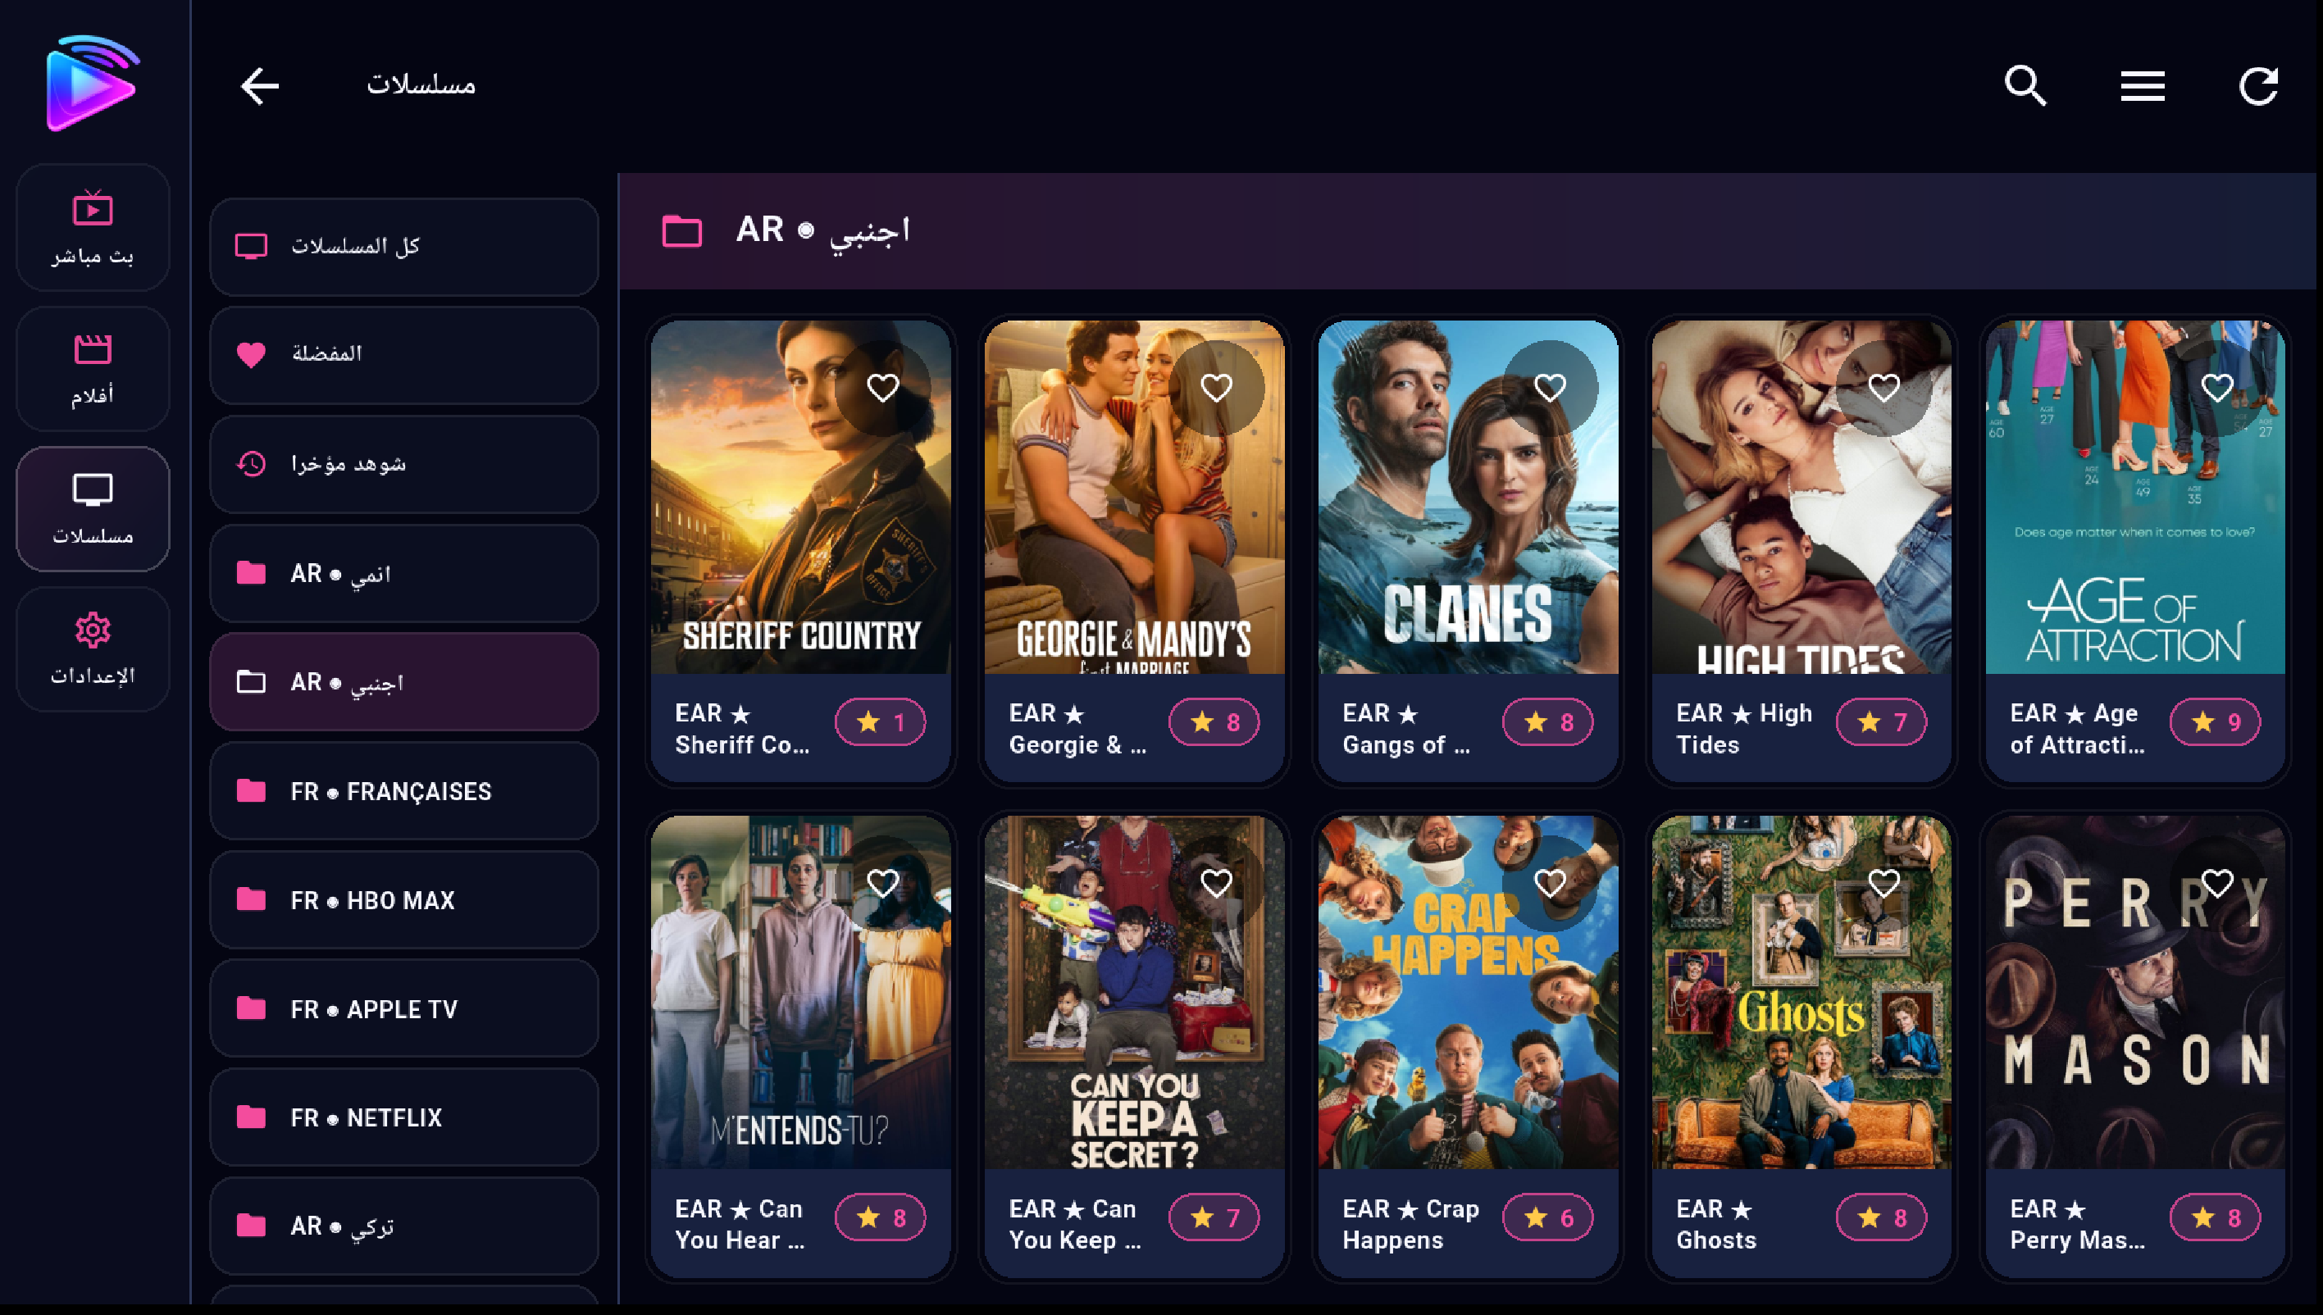2323x1315 pixels.
Task: Select the AR ● انمي folder
Action: (x=403, y=574)
